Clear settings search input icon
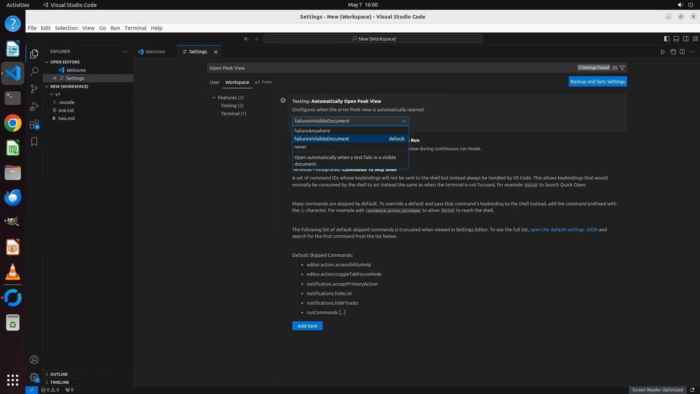 click(615, 68)
